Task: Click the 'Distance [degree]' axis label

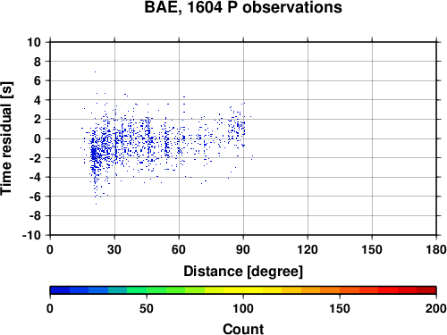Action: click(x=243, y=272)
